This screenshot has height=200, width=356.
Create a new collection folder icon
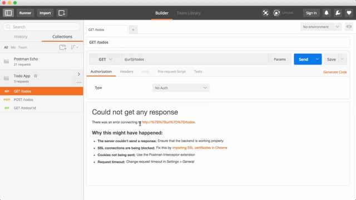pos(63,47)
